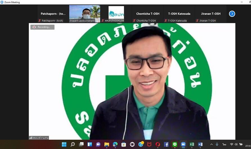The height and width of the screenshot is (149, 251).
Task: Launch Opera browser from the taskbar
Action: click(x=158, y=144)
